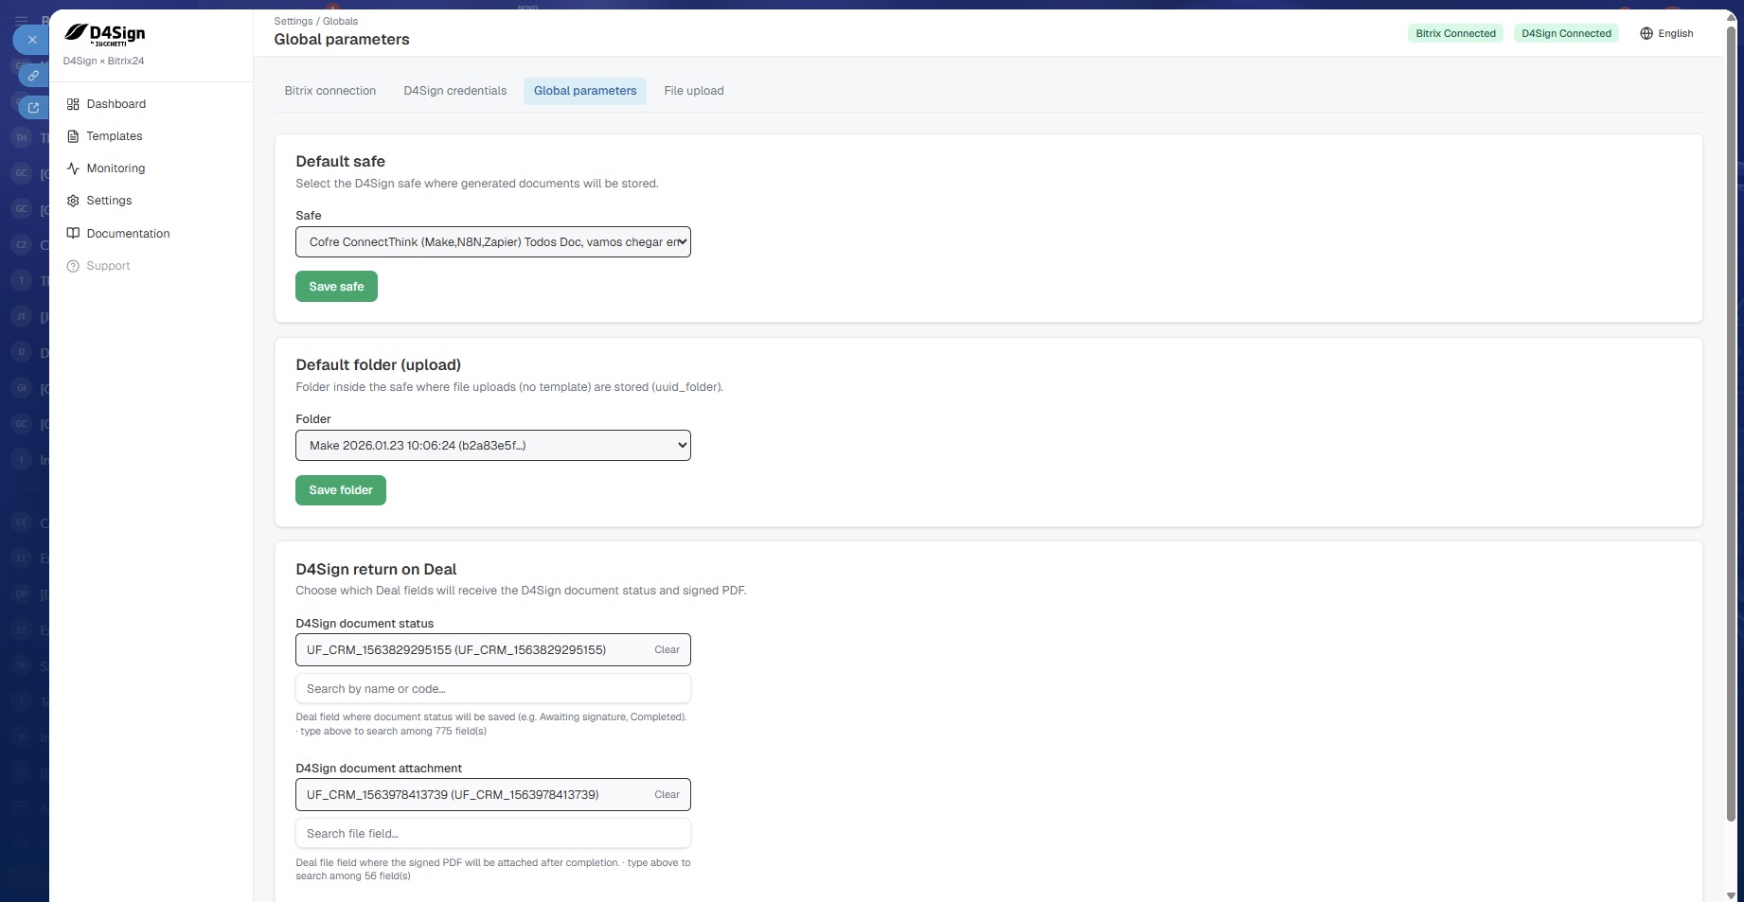Select the Global parameters tab
Viewport: 1744px width, 902px height.
[585, 91]
